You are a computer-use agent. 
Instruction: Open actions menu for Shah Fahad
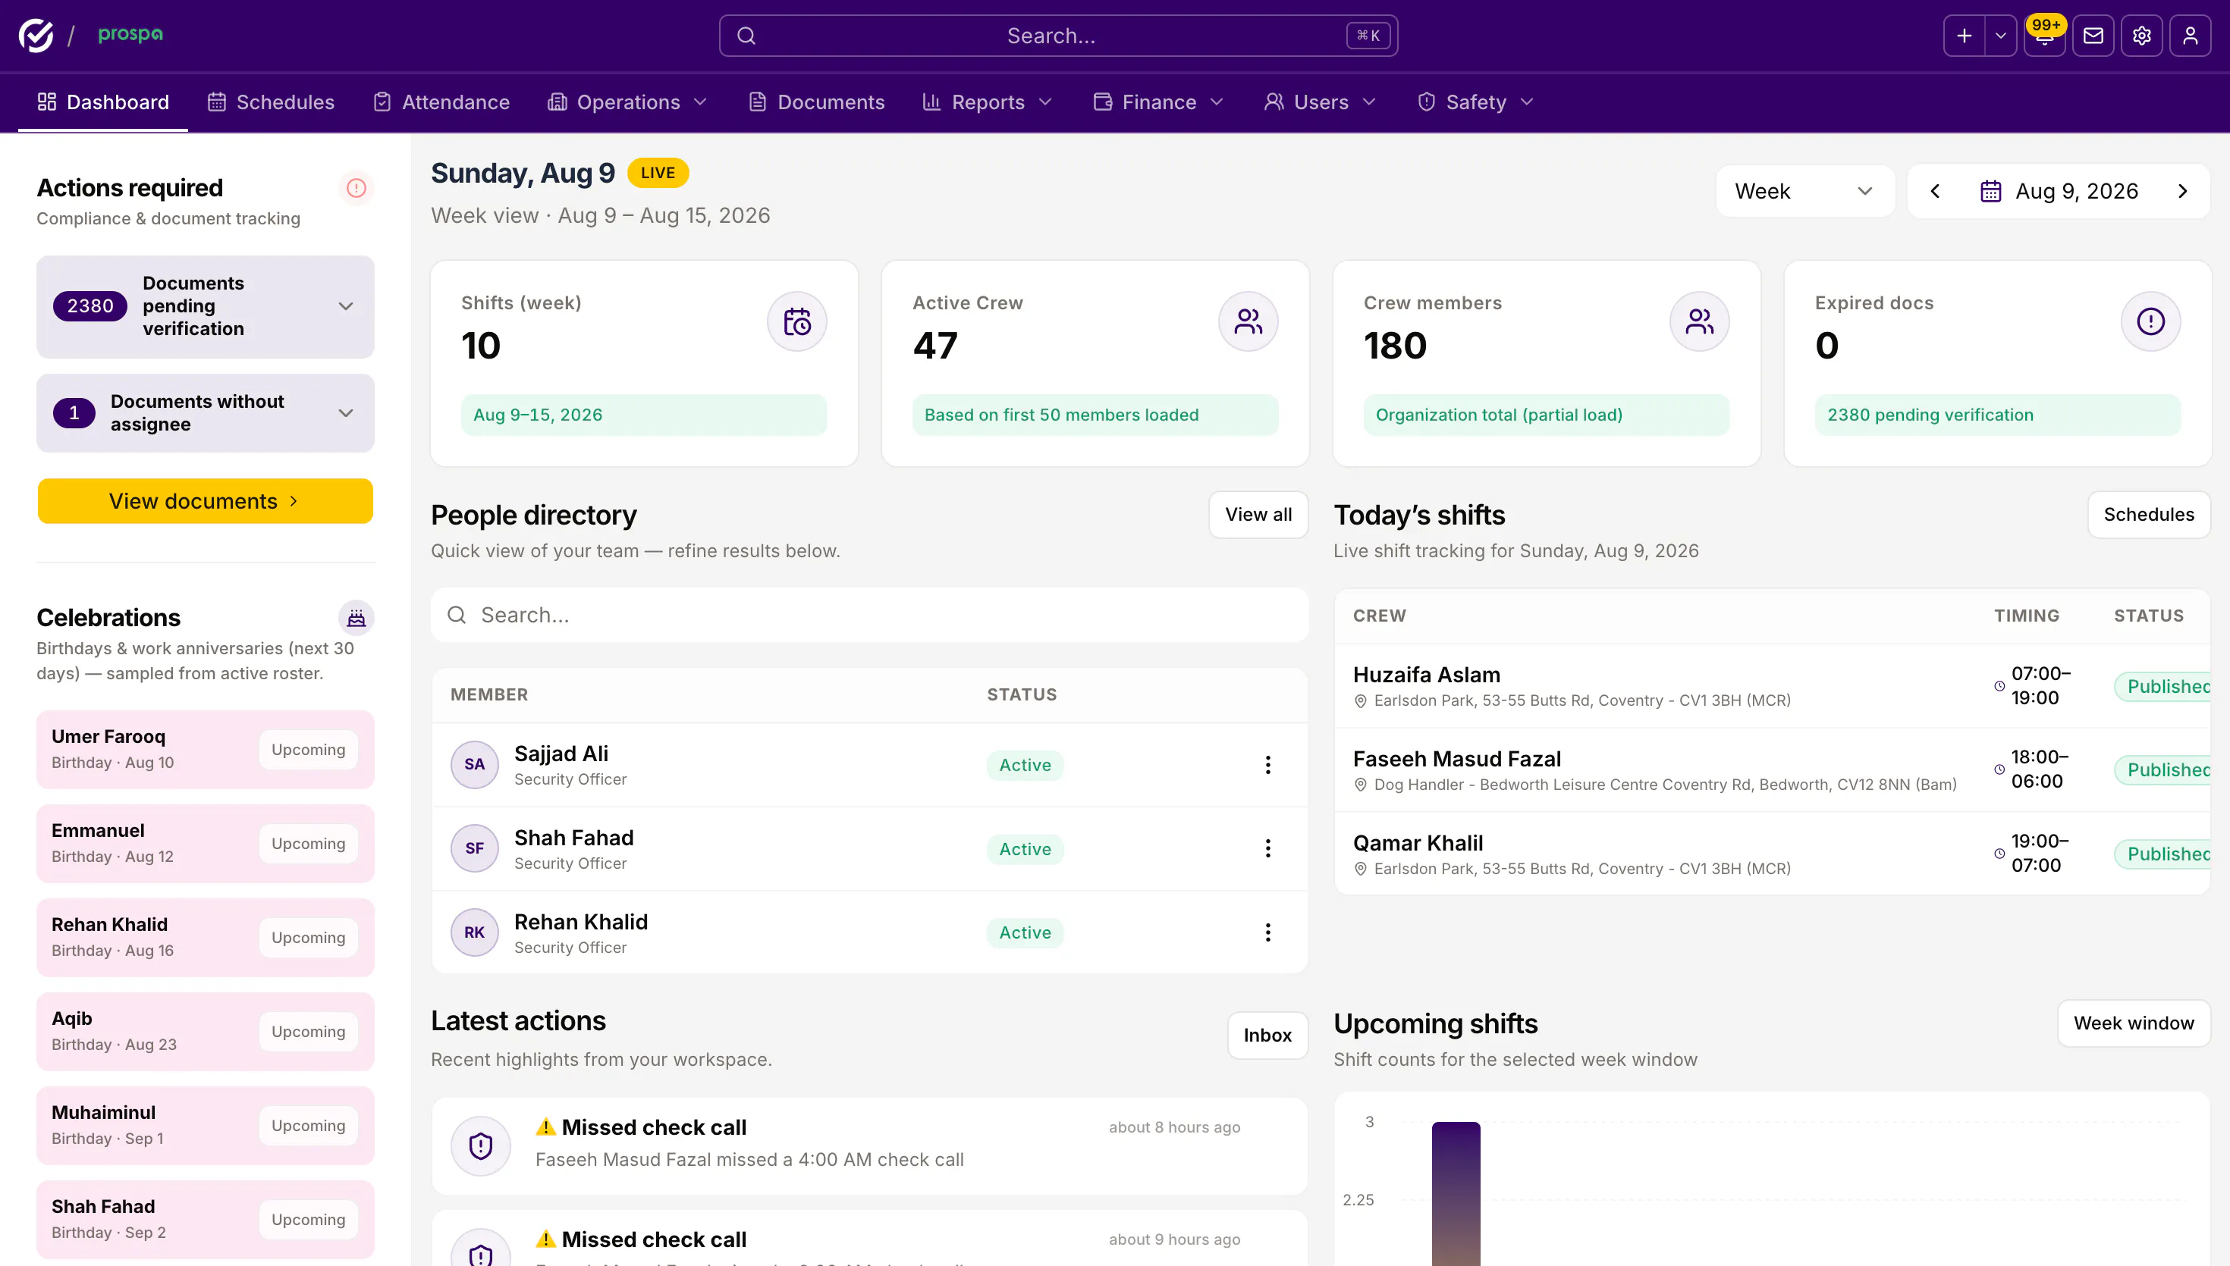tap(1268, 848)
